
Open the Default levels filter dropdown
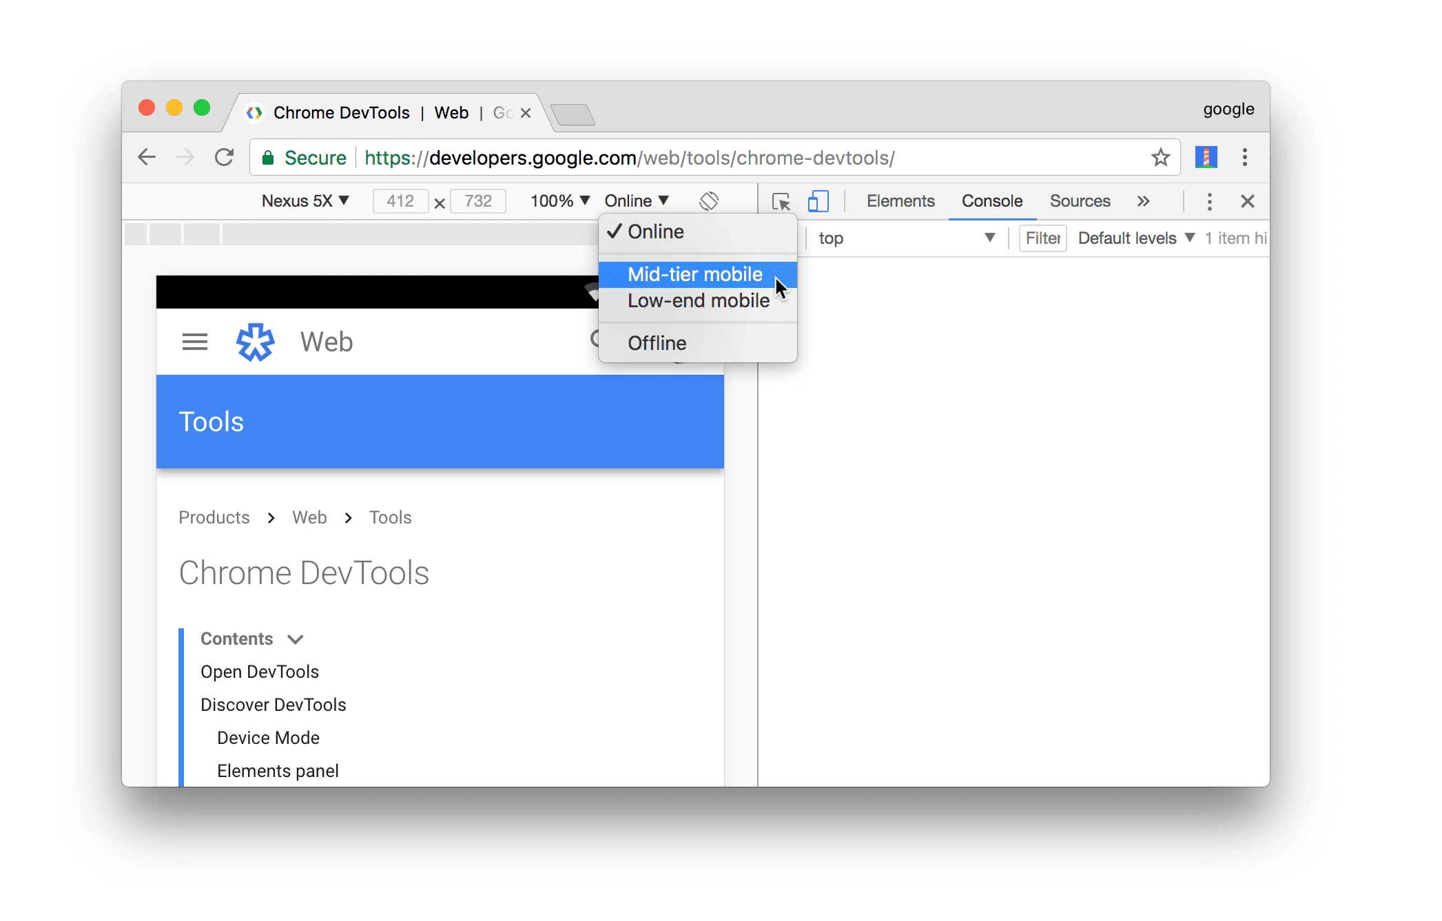click(x=1134, y=238)
